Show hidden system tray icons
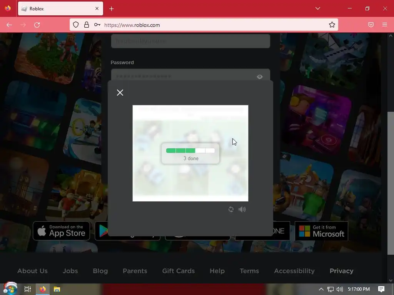This screenshot has height=295, width=394. (321, 289)
